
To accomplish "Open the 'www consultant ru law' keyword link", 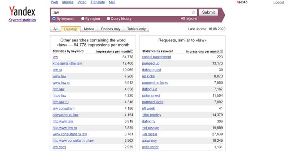I will point(70,134).
